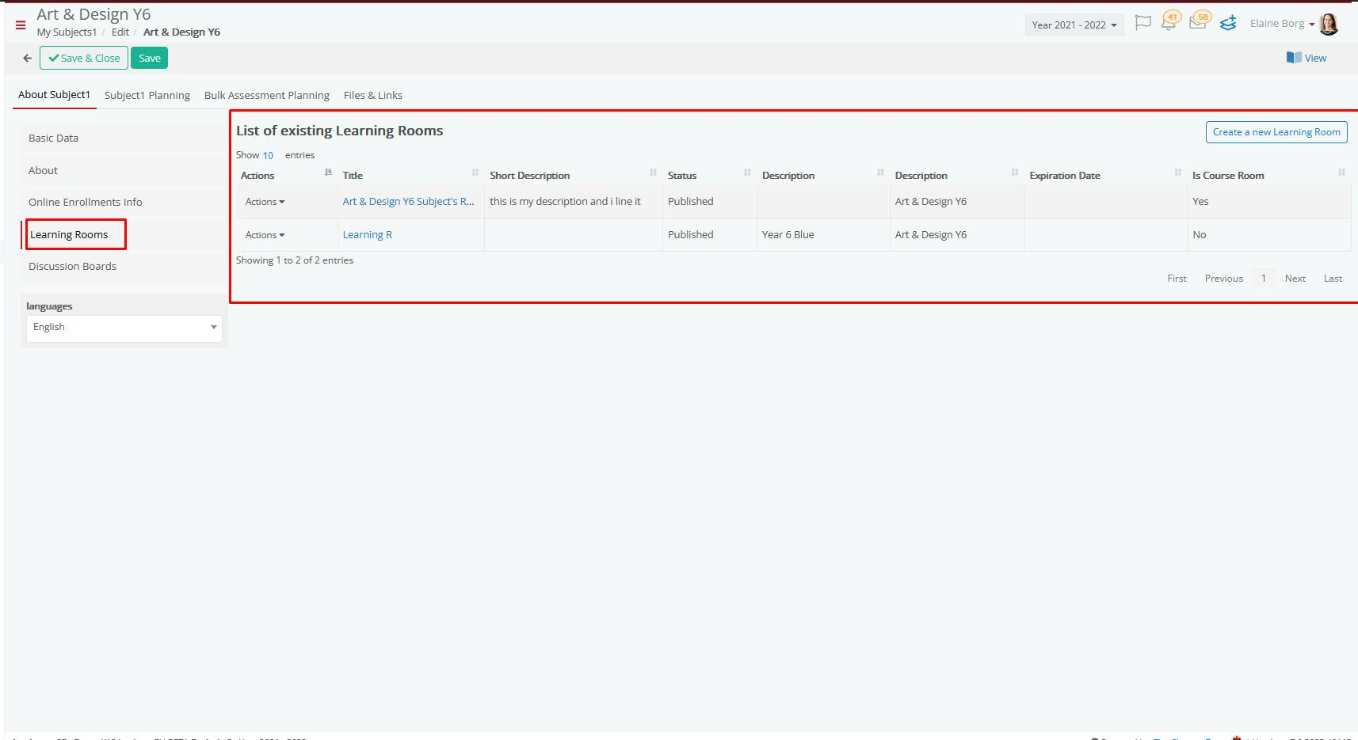
Task: Click the Edit breadcrumb link
Action: [120, 32]
